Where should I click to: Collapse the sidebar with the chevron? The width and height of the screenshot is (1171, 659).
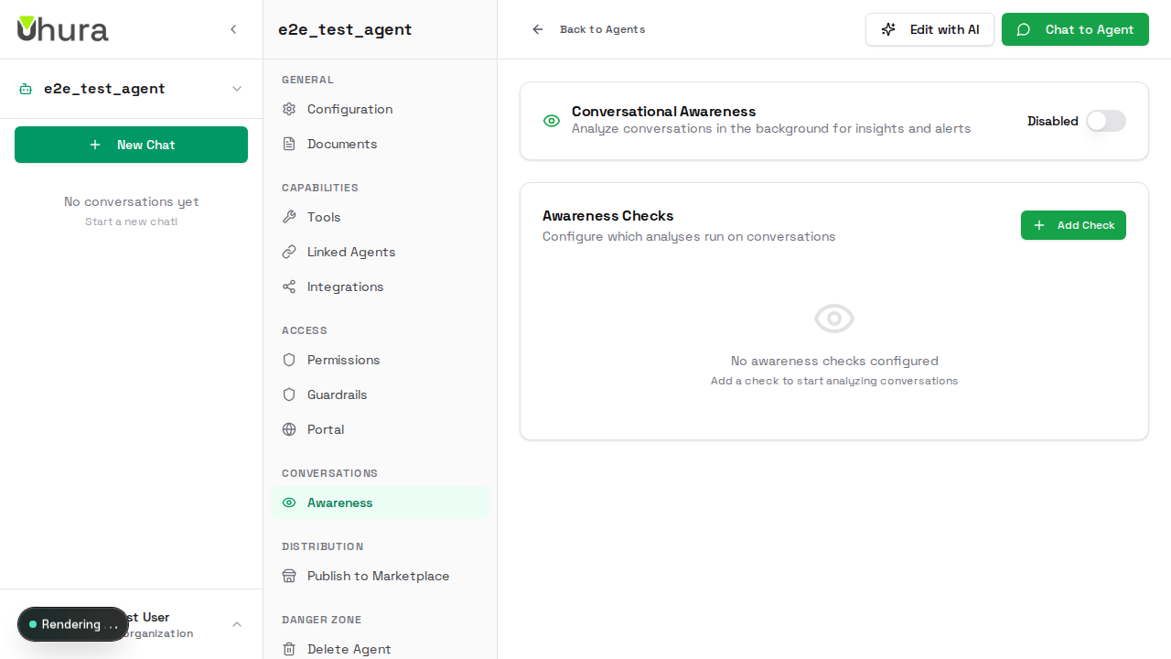tap(233, 28)
